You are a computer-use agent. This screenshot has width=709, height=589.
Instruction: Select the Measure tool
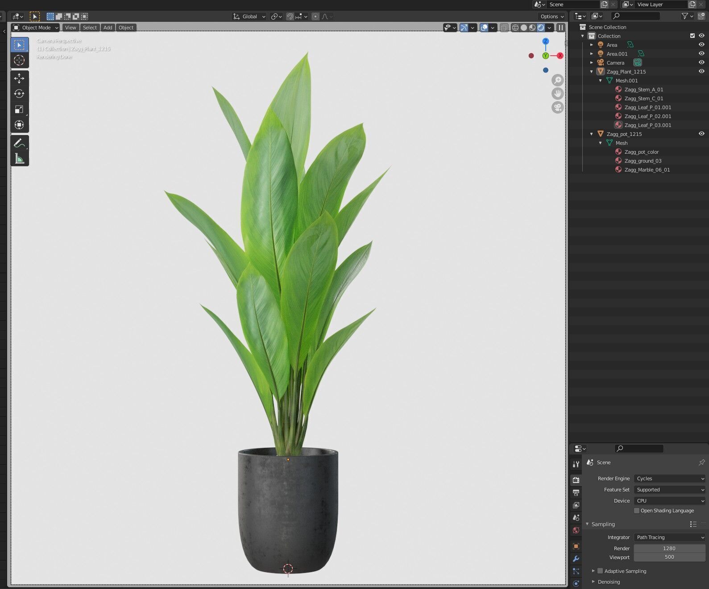[x=19, y=159]
